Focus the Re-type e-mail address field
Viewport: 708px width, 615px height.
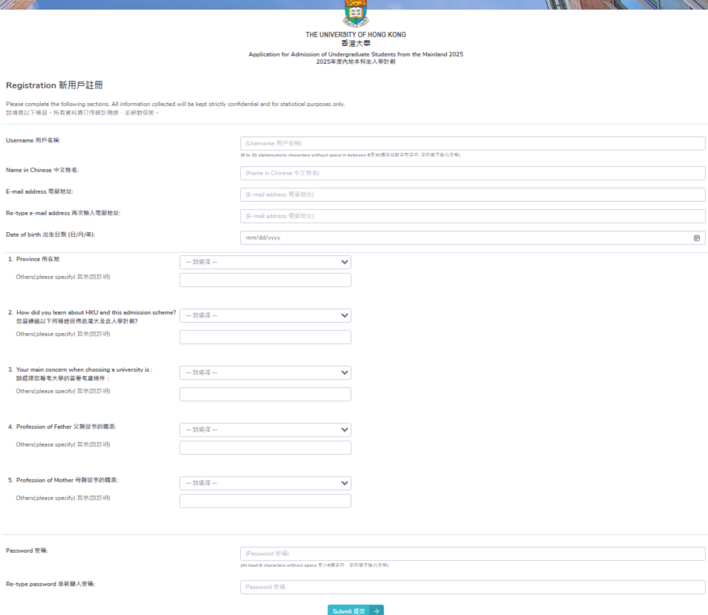pyautogui.click(x=472, y=216)
